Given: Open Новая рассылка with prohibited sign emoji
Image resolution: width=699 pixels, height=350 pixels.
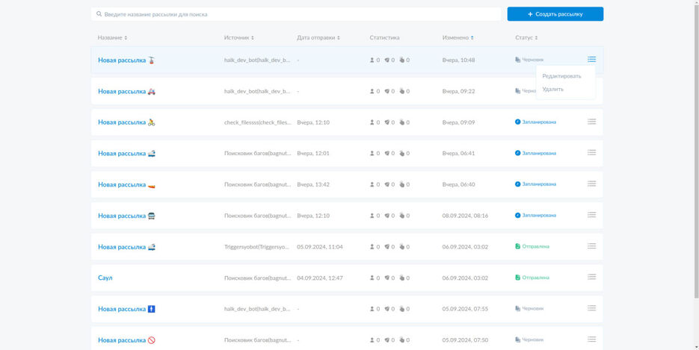Looking at the screenshot, I should coord(126,340).
